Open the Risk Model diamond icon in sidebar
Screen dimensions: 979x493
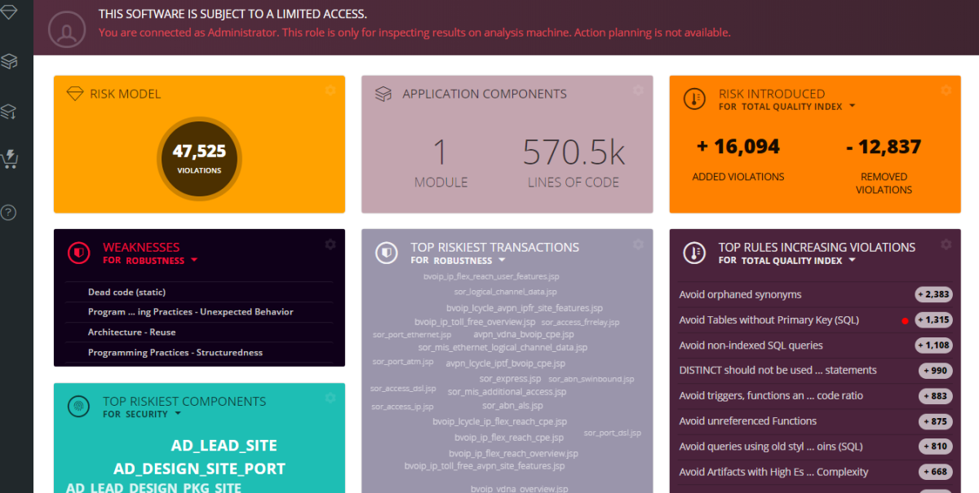point(9,13)
